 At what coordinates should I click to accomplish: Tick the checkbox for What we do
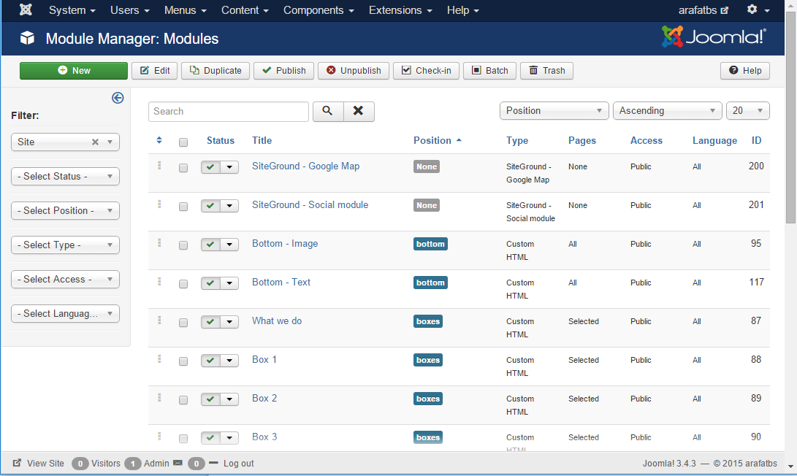[x=183, y=323]
